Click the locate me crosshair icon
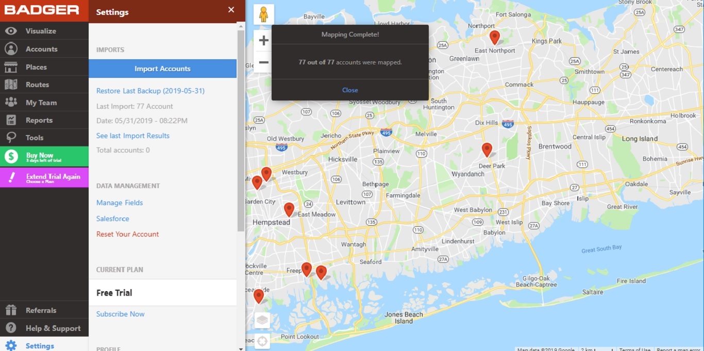Screen dimensions: 704x351 click(262, 341)
